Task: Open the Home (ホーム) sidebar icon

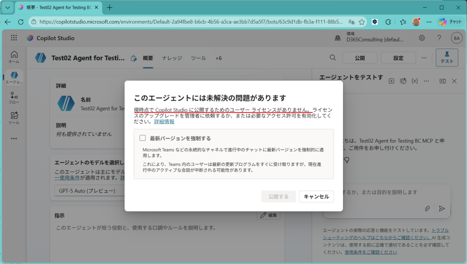Action: (x=14, y=57)
